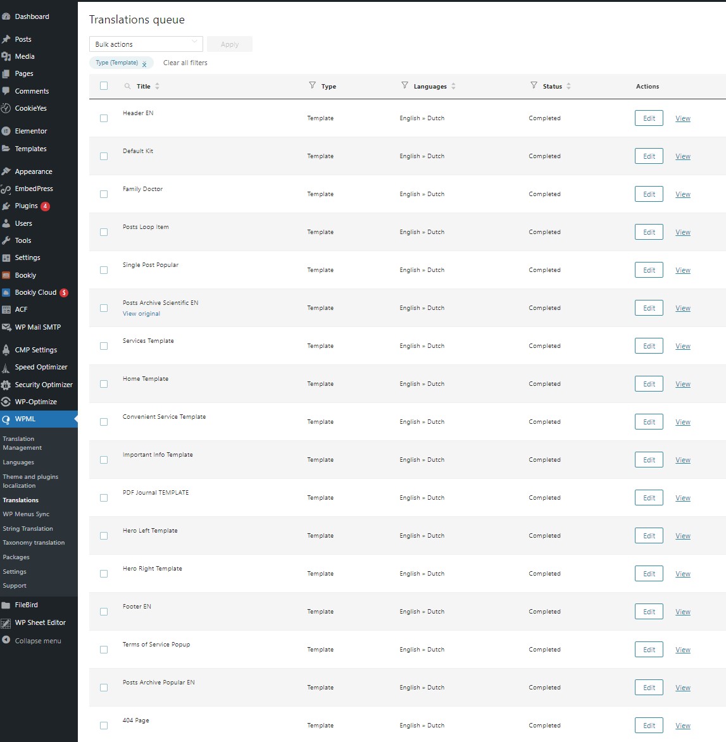Click the CMP Settings icon
The height and width of the screenshot is (742, 726).
(x=6, y=350)
